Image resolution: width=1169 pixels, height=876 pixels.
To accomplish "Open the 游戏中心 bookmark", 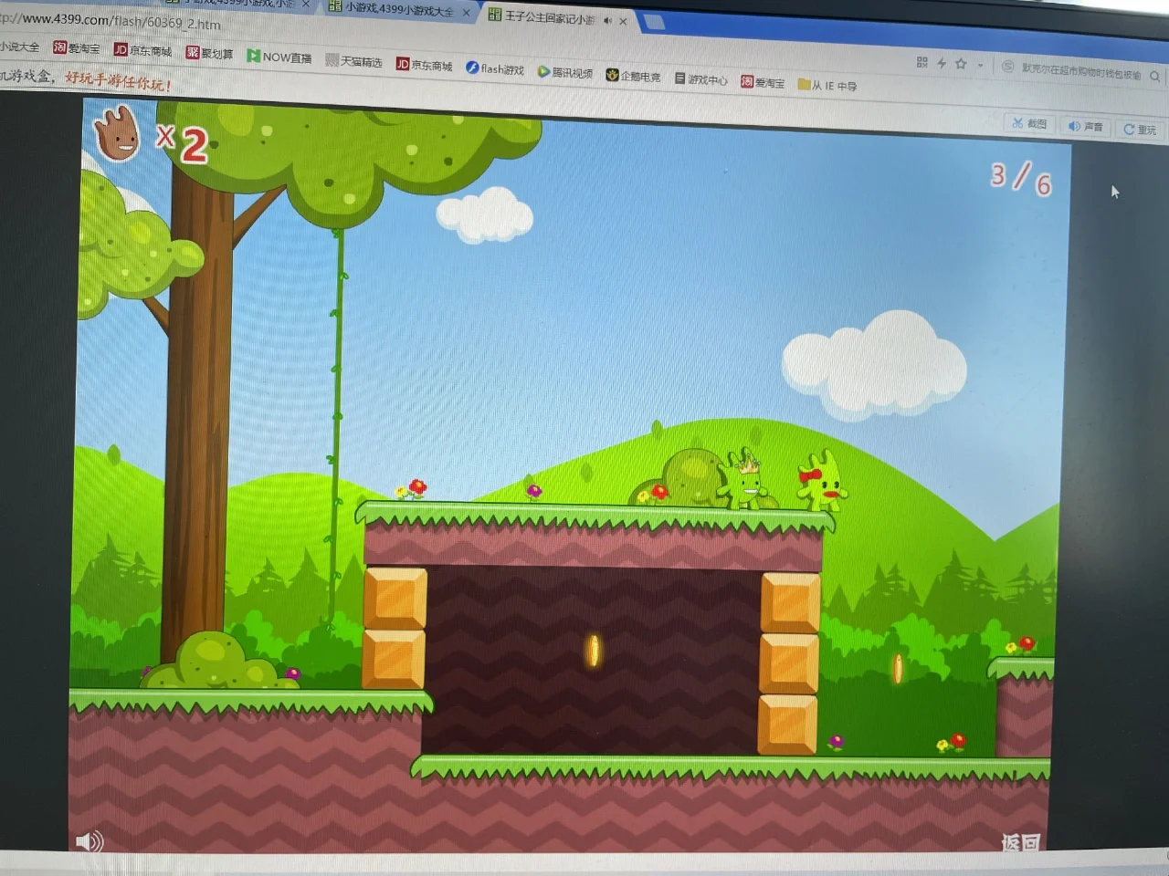I will (701, 79).
